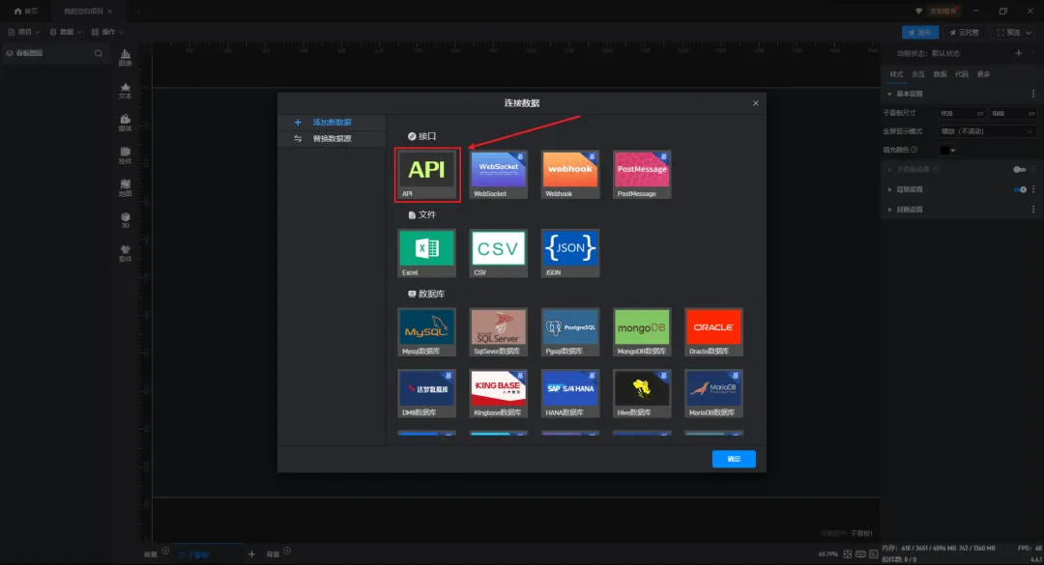Choose the DM8 (达梦) database tile
The height and width of the screenshot is (565, 1044).
(x=427, y=393)
